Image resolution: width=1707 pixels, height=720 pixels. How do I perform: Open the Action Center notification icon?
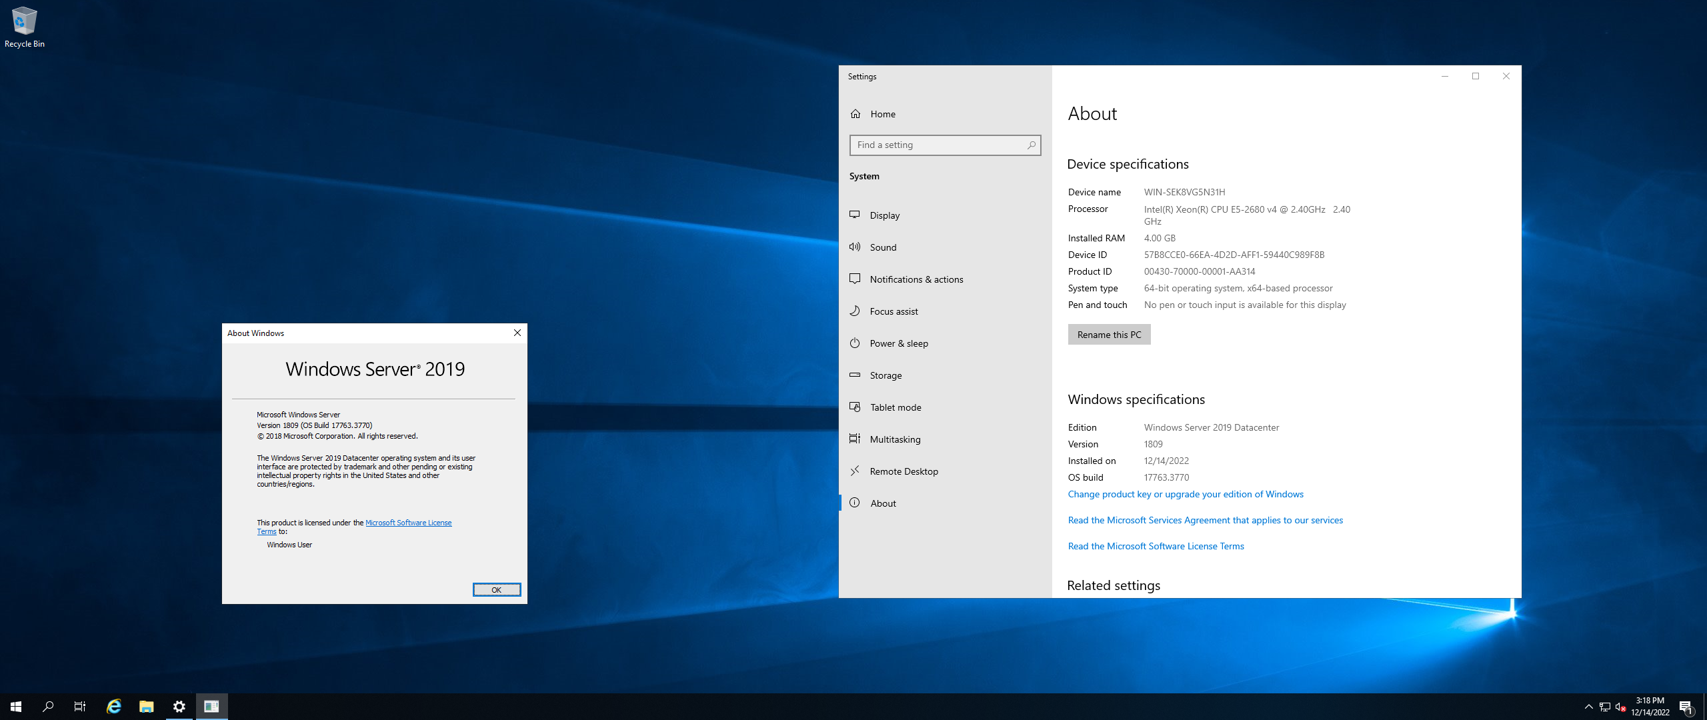tap(1686, 707)
